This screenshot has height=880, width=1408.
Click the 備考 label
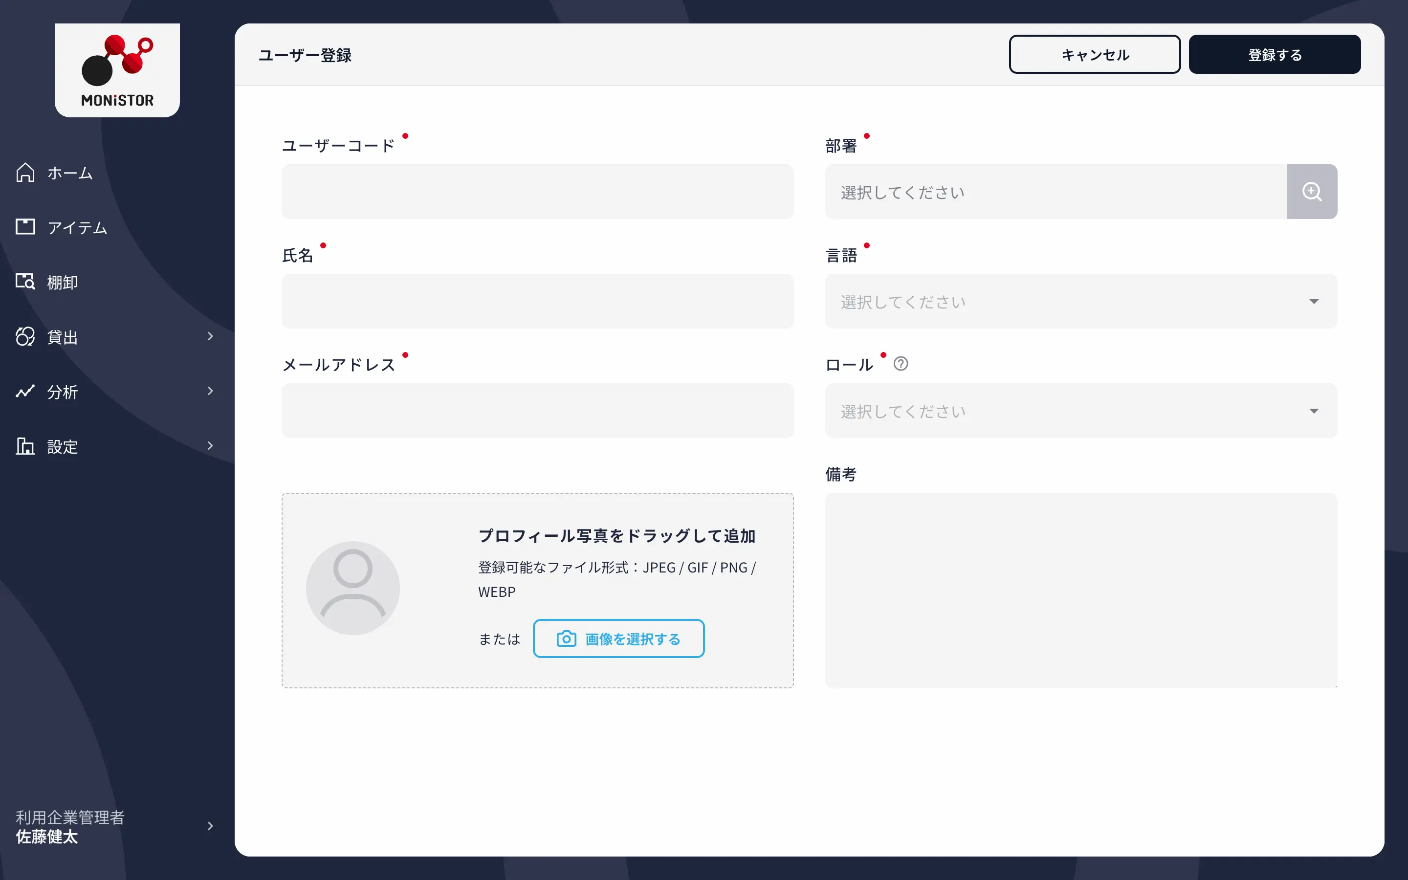(x=840, y=474)
